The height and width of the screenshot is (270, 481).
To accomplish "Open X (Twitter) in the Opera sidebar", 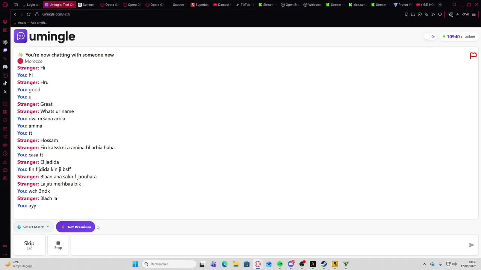I will (5, 91).
